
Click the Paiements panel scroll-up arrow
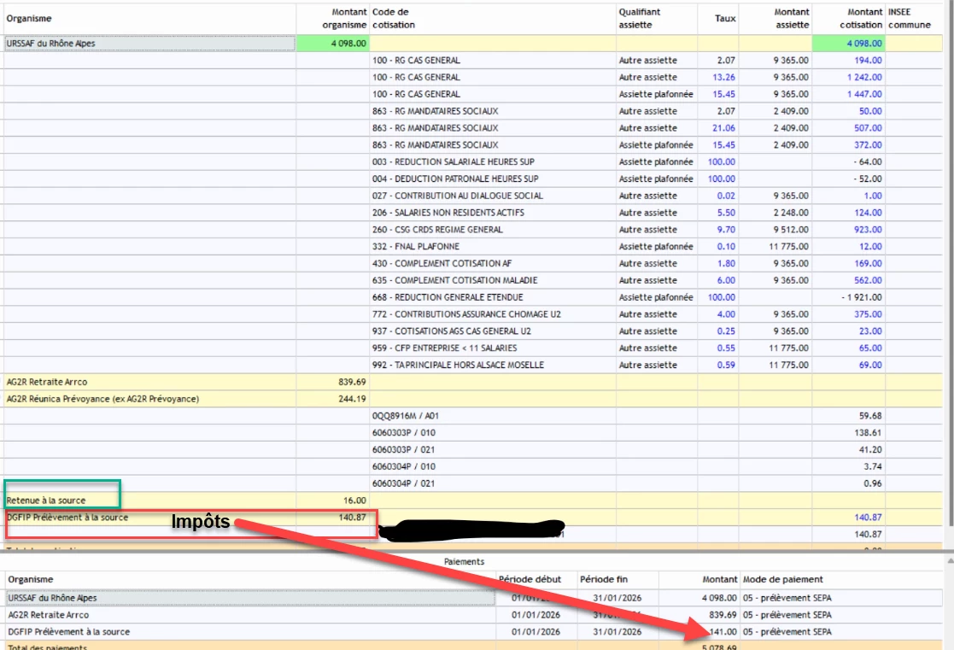click(949, 560)
